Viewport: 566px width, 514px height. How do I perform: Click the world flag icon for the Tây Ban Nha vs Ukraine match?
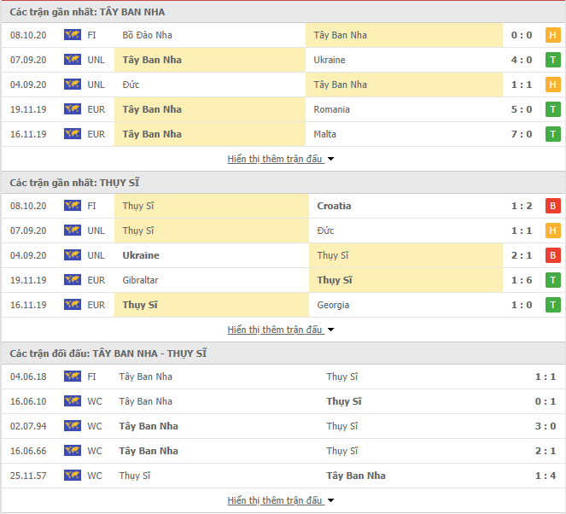pyautogui.click(x=73, y=60)
